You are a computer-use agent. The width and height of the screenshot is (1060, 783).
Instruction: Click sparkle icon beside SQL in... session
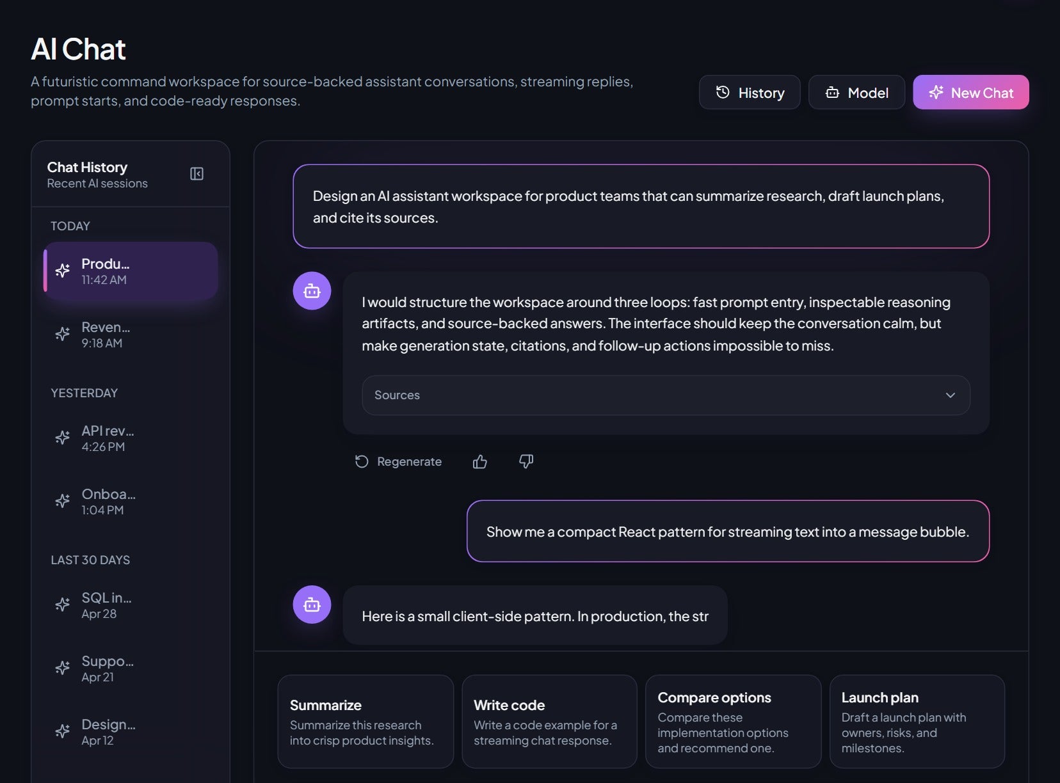pos(63,605)
